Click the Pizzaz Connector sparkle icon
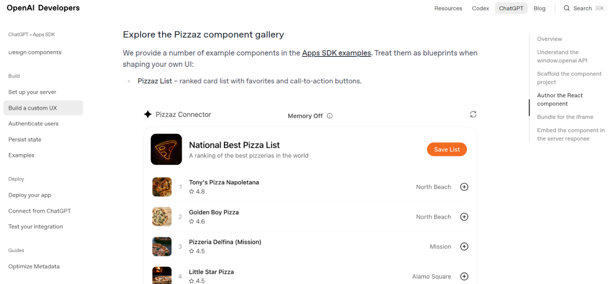The width and height of the screenshot is (609, 284). point(148,114)
